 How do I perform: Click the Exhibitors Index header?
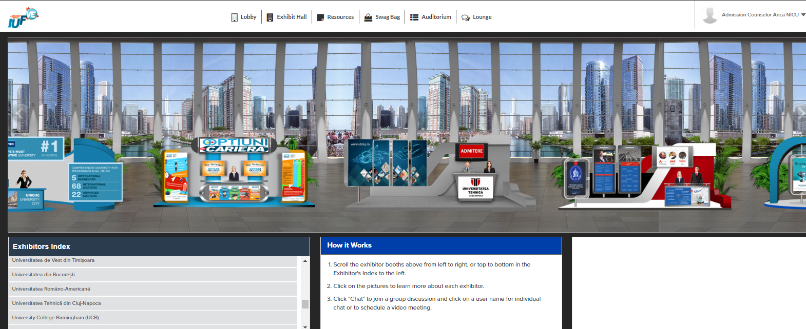[159, 246]
